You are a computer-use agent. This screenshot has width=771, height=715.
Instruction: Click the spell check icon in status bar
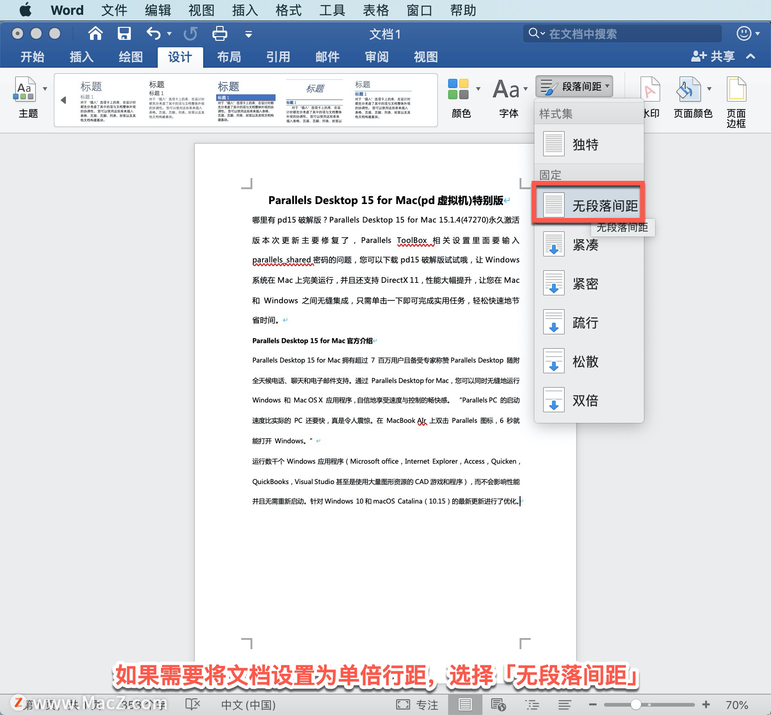click(x=193, y=704)
